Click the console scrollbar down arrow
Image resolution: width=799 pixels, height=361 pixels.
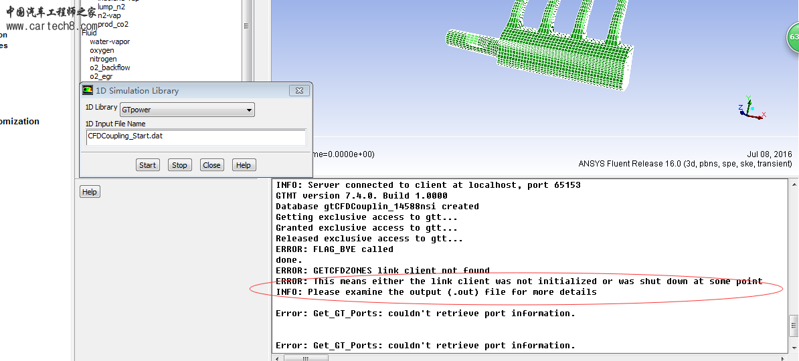(x=794, y=348)
